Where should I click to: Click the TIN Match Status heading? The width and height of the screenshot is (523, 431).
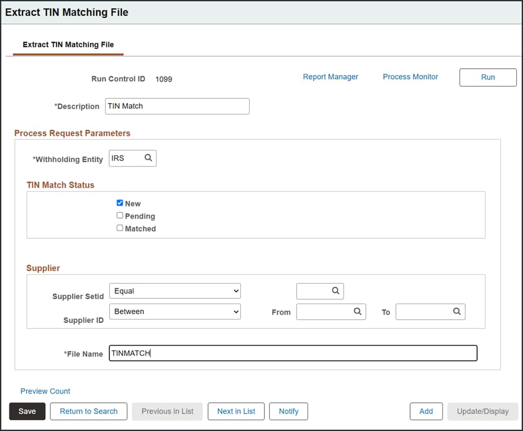tap(60, 185)
